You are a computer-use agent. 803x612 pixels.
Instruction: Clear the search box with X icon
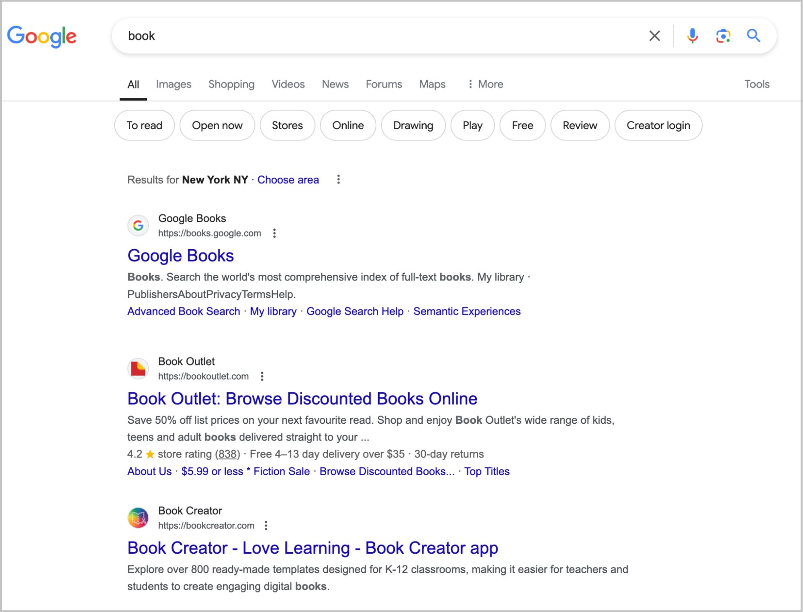point(654,36)
